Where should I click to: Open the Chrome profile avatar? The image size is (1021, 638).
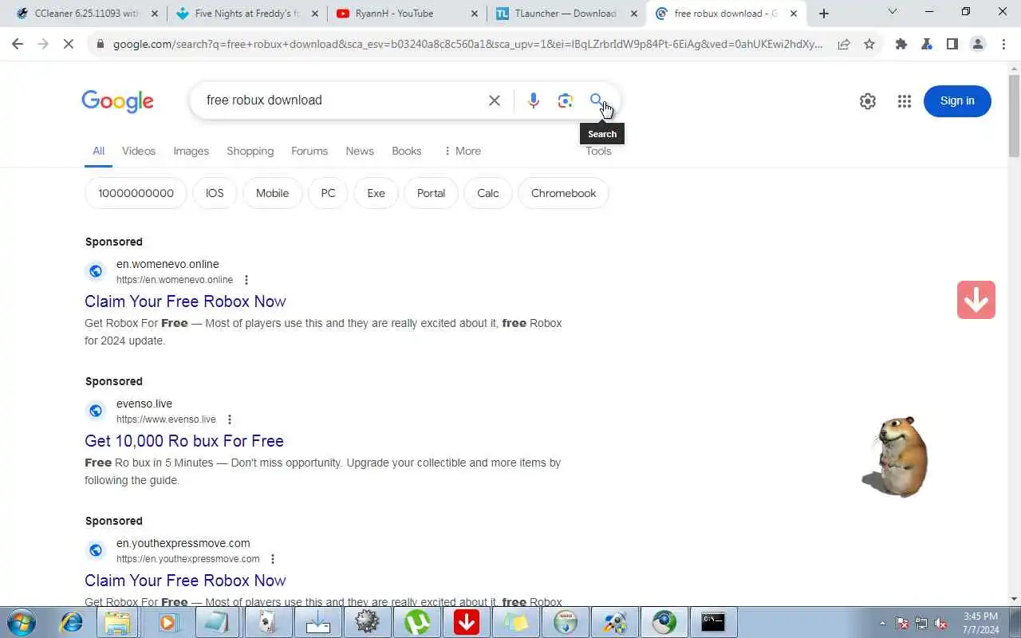[x=978, y=45]
